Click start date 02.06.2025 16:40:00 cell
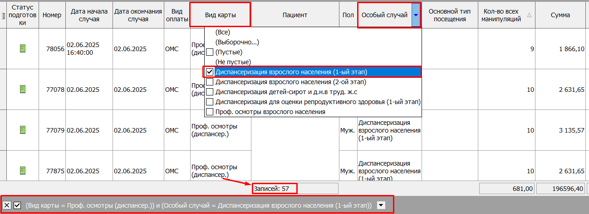Viewport: 589px width, 214px height. (x=88, y=48)
